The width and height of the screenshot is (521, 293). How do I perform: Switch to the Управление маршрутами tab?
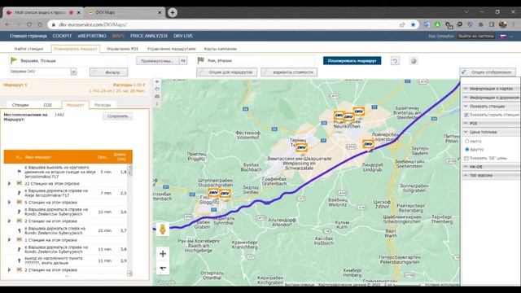172,49
